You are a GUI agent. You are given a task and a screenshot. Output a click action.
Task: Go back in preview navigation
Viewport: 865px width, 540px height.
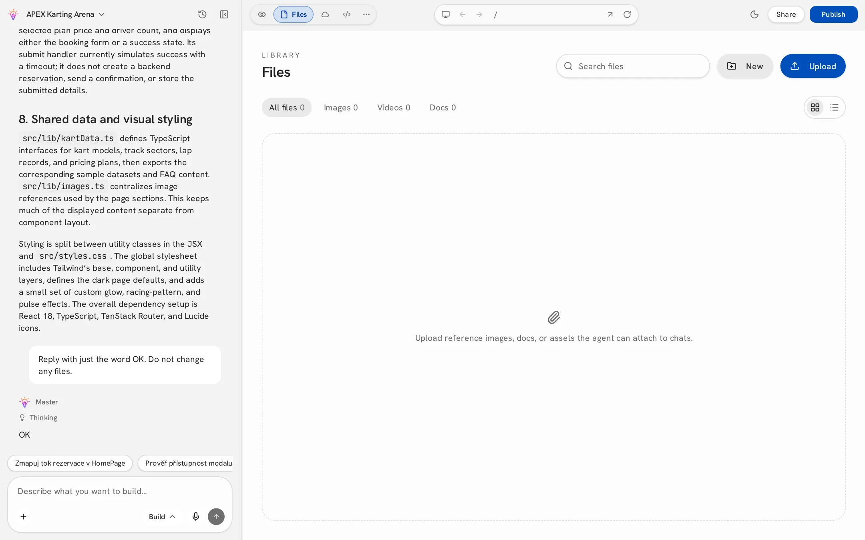tap(463, 14)
